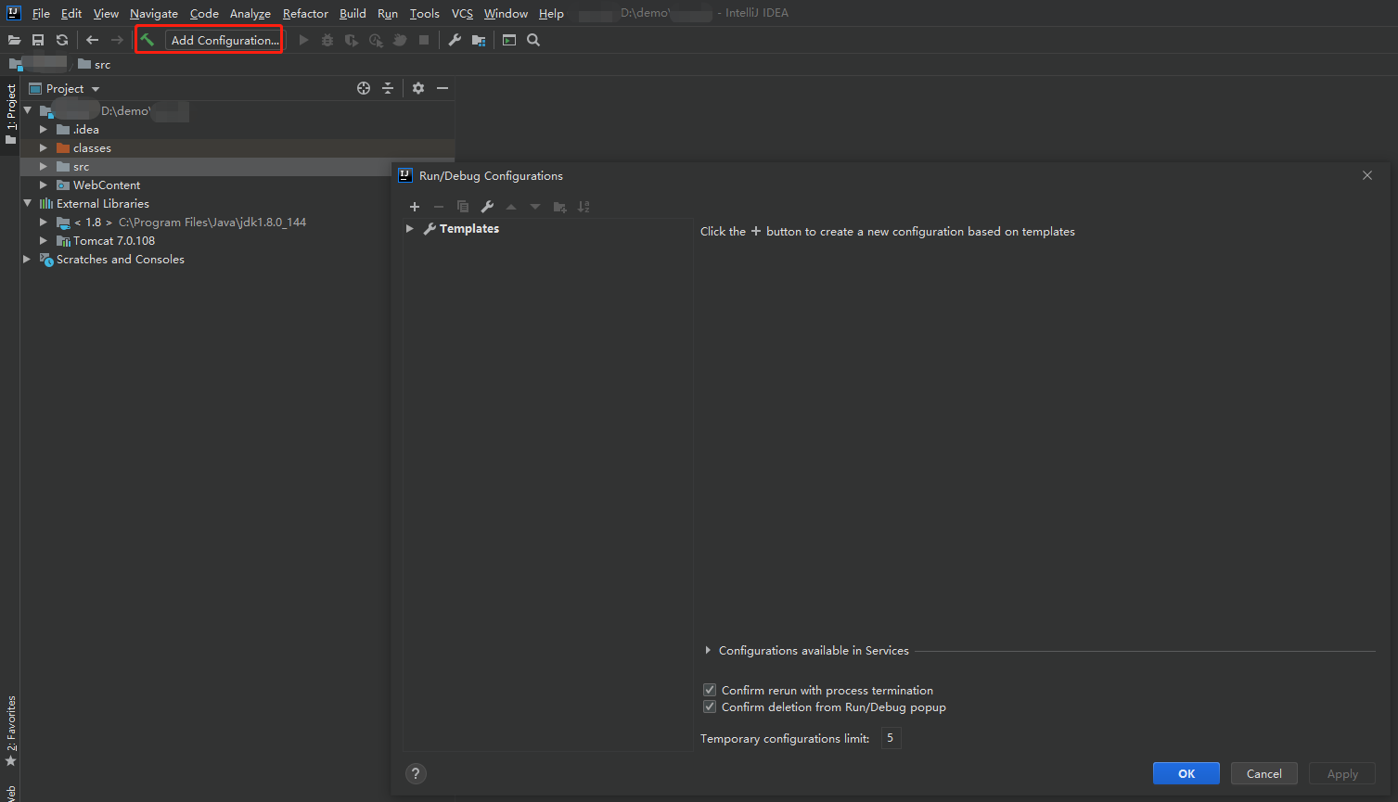Image resolution: width=1398 pixels, height=802 pixels.
Task: Click the Run Anything terminal icon
Action: (x=509, y=40)
